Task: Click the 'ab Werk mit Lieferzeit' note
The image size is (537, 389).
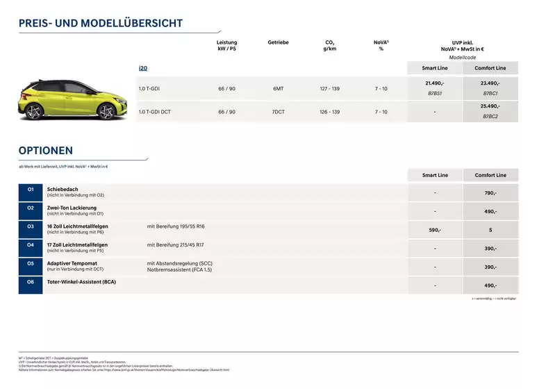Action: (63, 167)
